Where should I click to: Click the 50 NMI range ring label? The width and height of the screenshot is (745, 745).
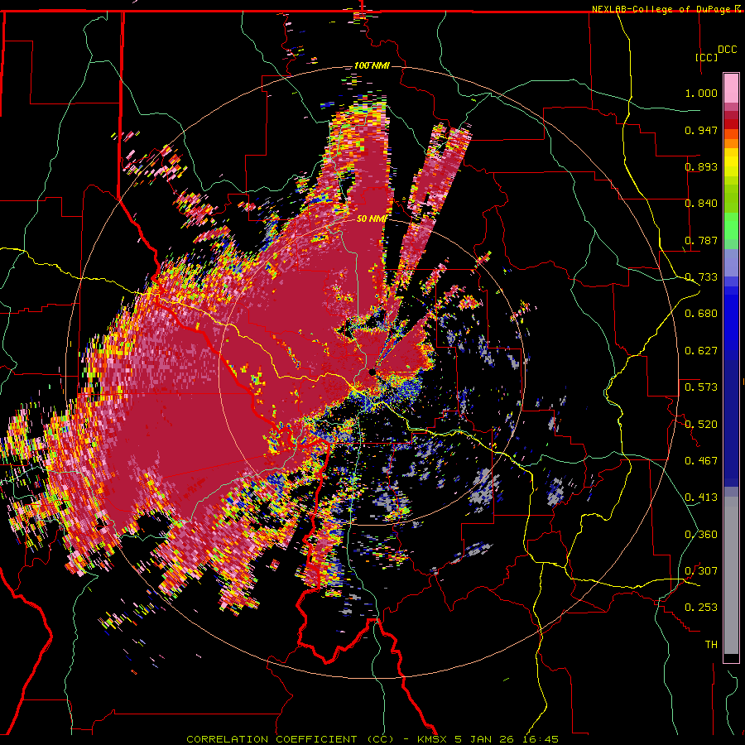[372, 219]
